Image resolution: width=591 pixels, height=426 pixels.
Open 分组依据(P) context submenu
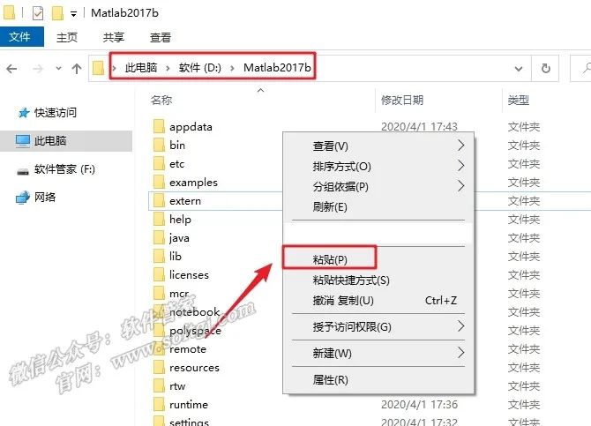pyautogui.click(x=378, y=187)
